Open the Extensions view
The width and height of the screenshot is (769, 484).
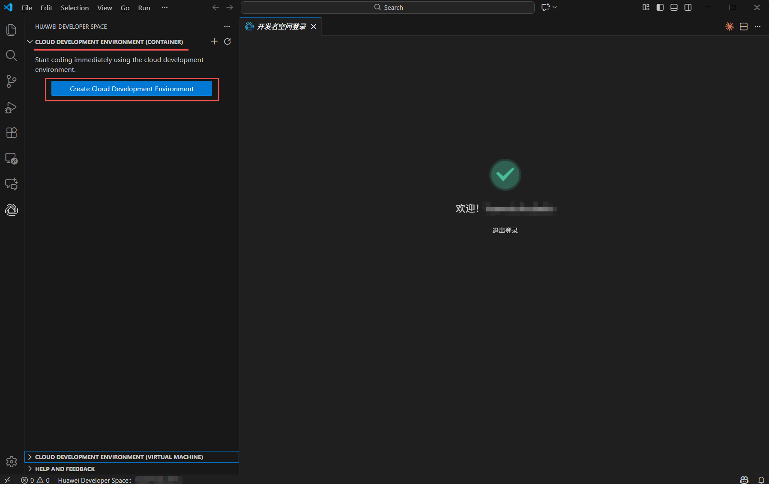pos(12,133)
